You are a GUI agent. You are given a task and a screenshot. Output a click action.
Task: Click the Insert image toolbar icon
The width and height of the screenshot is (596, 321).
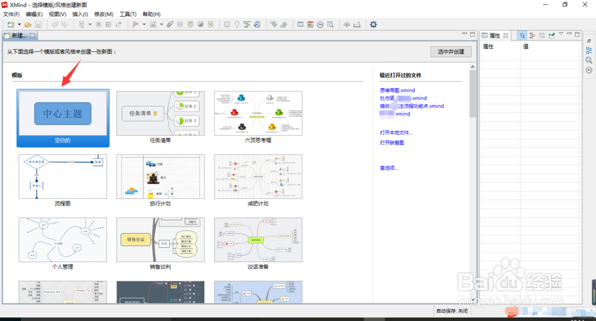[x=153, y=24]
